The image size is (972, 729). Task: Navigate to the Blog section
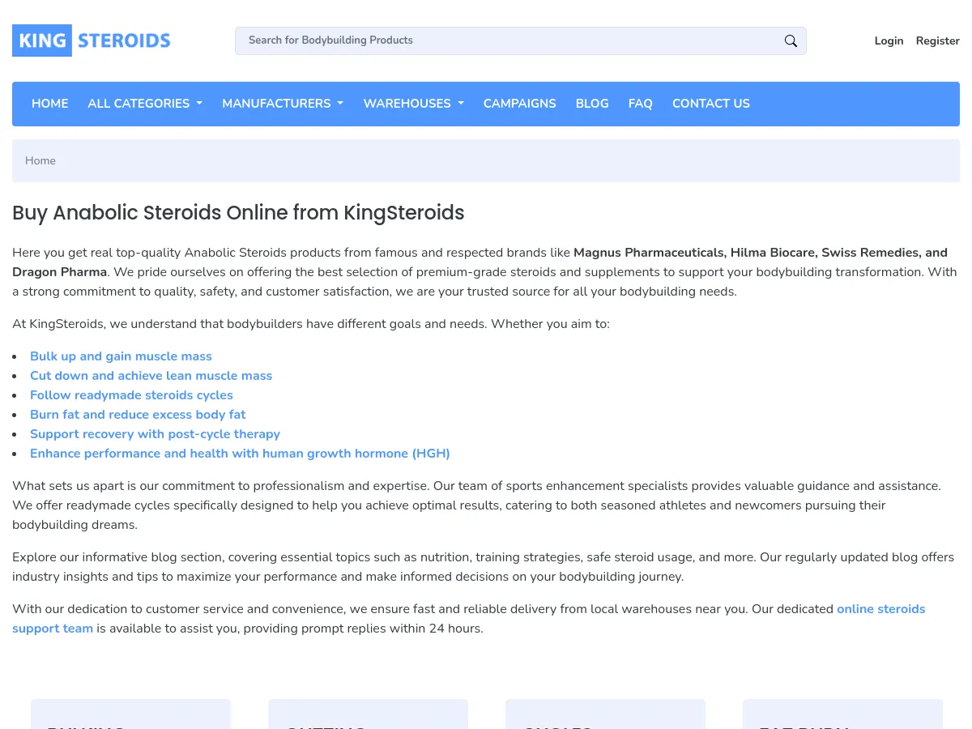(x=592, y=104)
